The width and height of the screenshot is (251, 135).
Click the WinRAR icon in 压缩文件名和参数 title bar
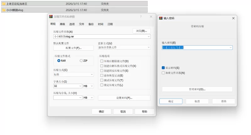coord(51,17)
